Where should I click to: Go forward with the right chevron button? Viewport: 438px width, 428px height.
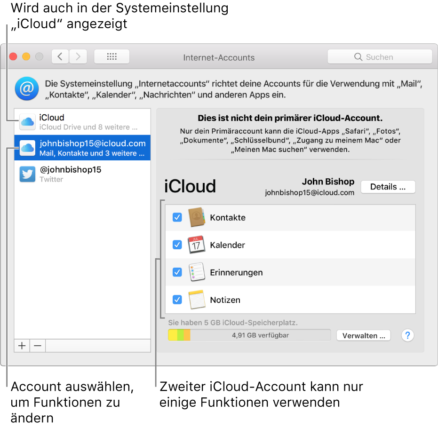point(78,57)
